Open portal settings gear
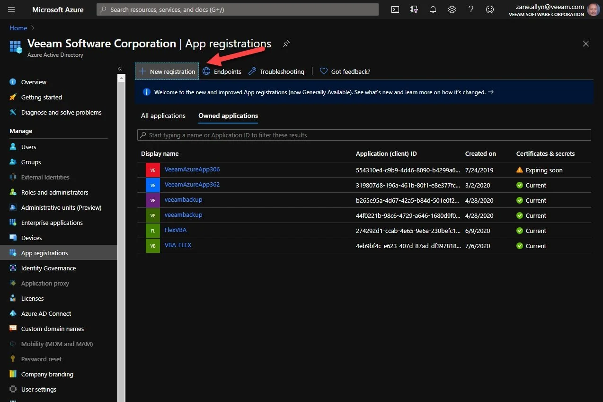 (452, 9)
